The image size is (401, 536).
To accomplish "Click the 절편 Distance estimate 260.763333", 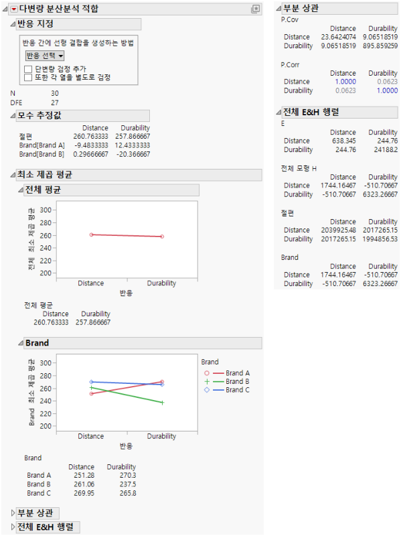I will 90,137.
